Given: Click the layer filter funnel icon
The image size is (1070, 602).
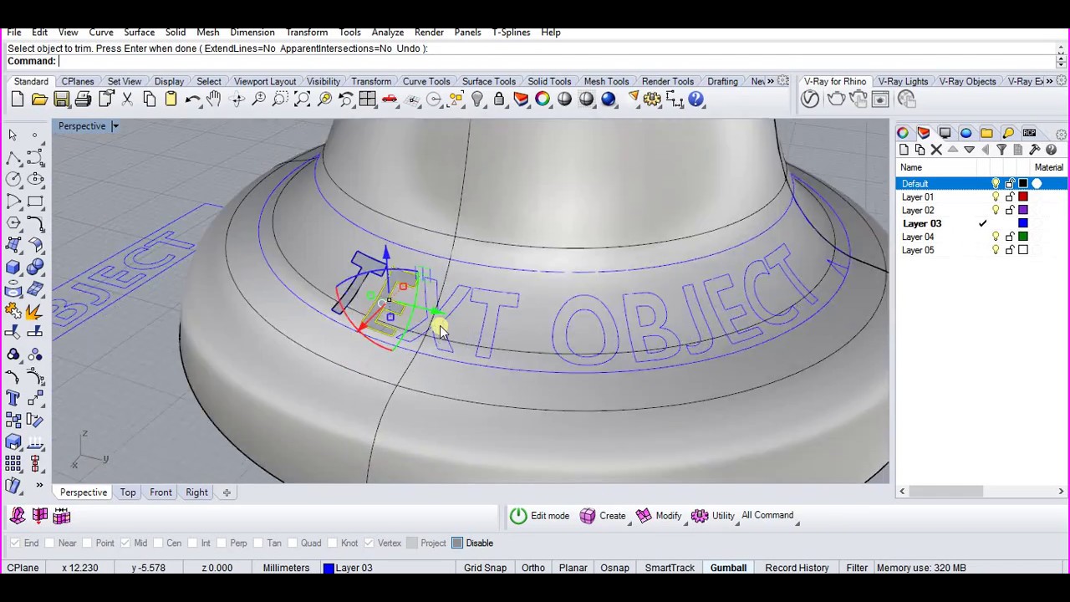Looking at the screenshot, I should (1001, 150).
